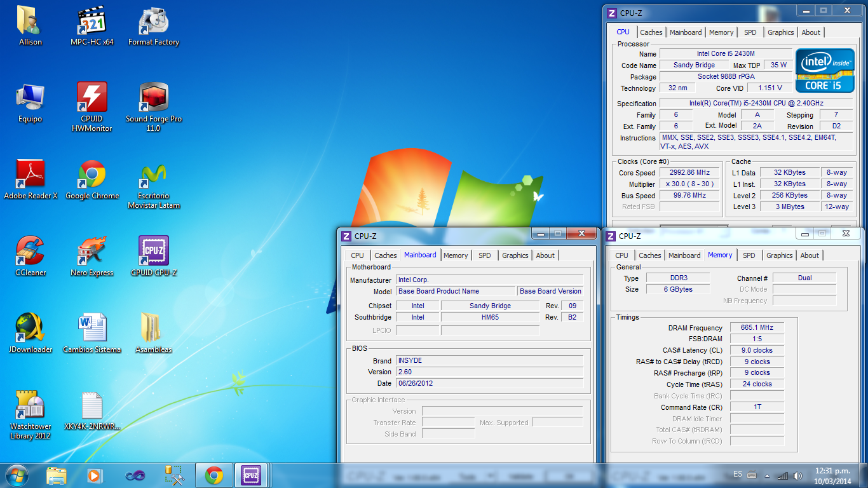Show hidden tray icons arrow
The height and width of the screenshot is (488, 868).
pyautogui.click(x=767, y=475)
